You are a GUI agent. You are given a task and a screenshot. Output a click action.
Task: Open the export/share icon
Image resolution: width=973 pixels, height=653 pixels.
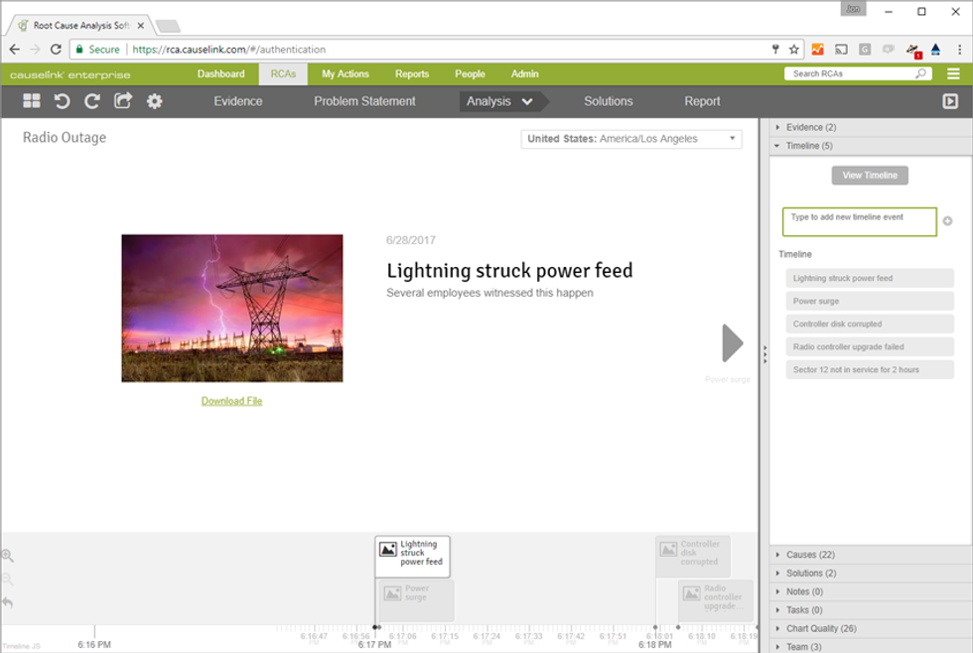pyautogui.click(x=123, y=100)
